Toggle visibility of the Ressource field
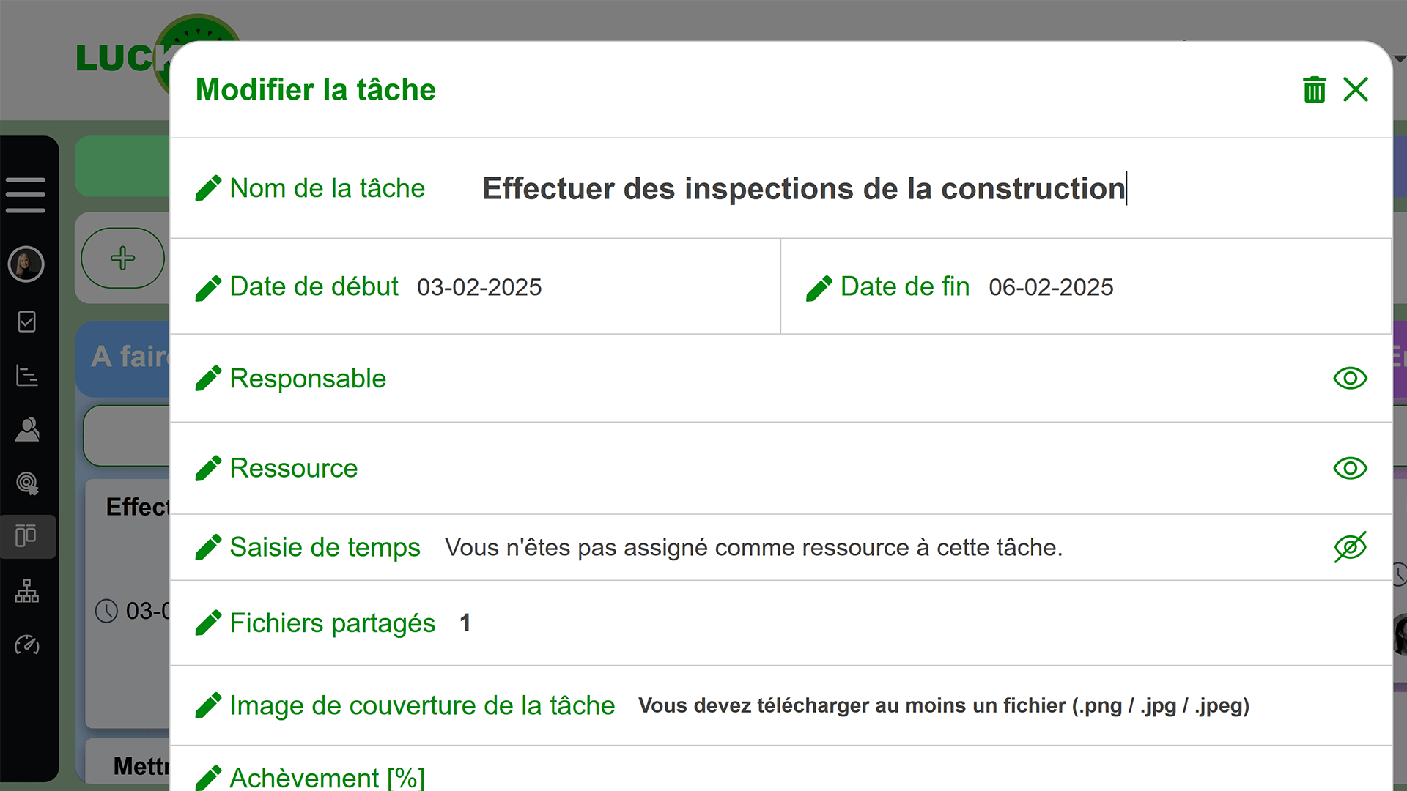Viewport: 1407px width, 791px height. [1351, 468]
